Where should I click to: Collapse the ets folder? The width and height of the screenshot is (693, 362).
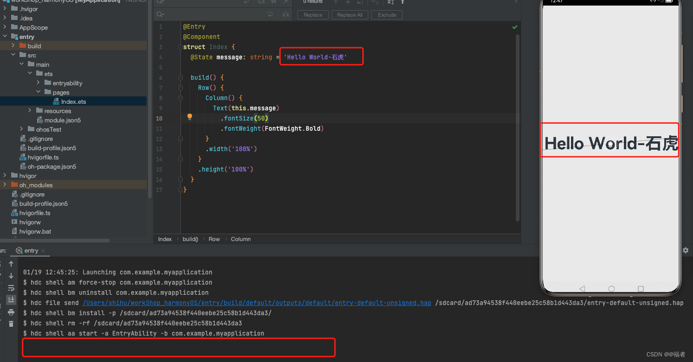click(x=30, y=73)
